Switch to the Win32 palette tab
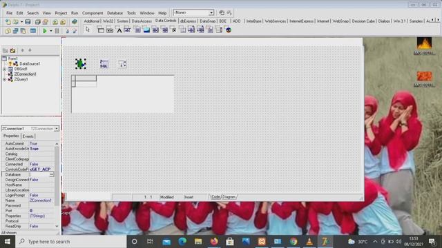This screenshot has height=248, width=442. tap(108, 21)
